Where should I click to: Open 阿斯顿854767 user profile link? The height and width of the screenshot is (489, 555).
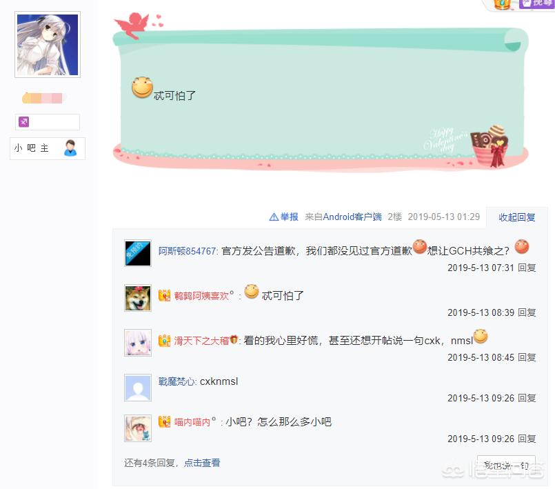pos(187,251)
